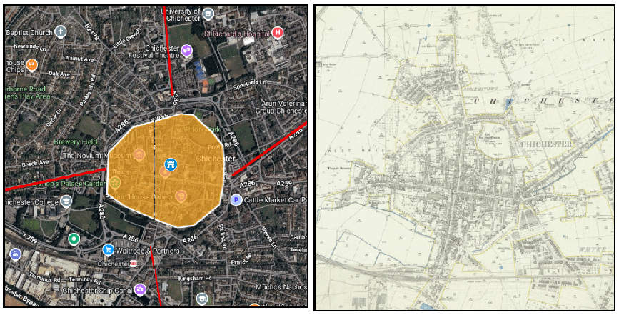Click the Arun Veterinary Group Chichester label
The height and width of the screenshot is (315, 619).
(x=281, y=106)
